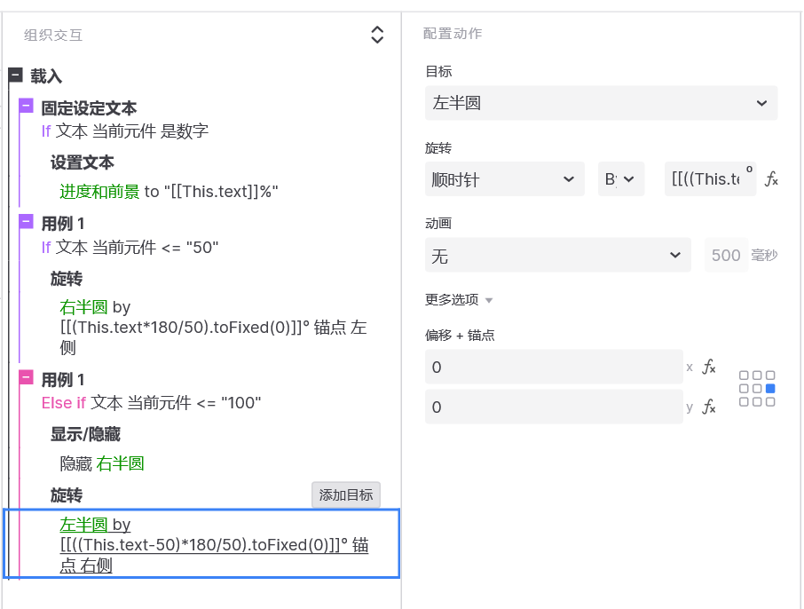Collapse the 载入 event with its minus icon
Screen dimensions: 804x609
[15, 76]
